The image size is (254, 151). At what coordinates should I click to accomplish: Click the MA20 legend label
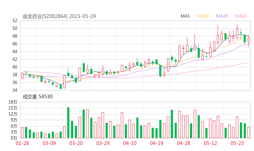click(x=222, y=16)
